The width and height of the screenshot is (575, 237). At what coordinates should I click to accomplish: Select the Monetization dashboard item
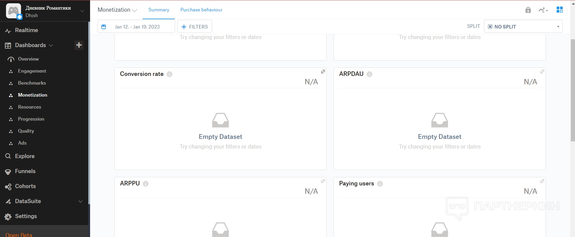point(32,95)
